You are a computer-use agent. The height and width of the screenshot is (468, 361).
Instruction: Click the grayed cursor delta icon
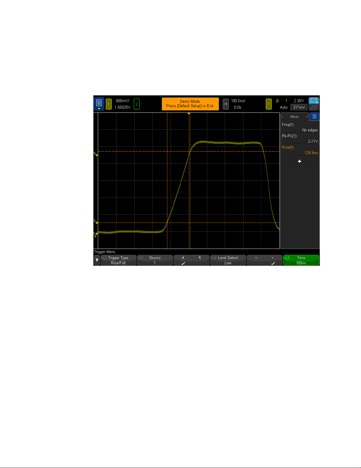[x=314, y=107]
